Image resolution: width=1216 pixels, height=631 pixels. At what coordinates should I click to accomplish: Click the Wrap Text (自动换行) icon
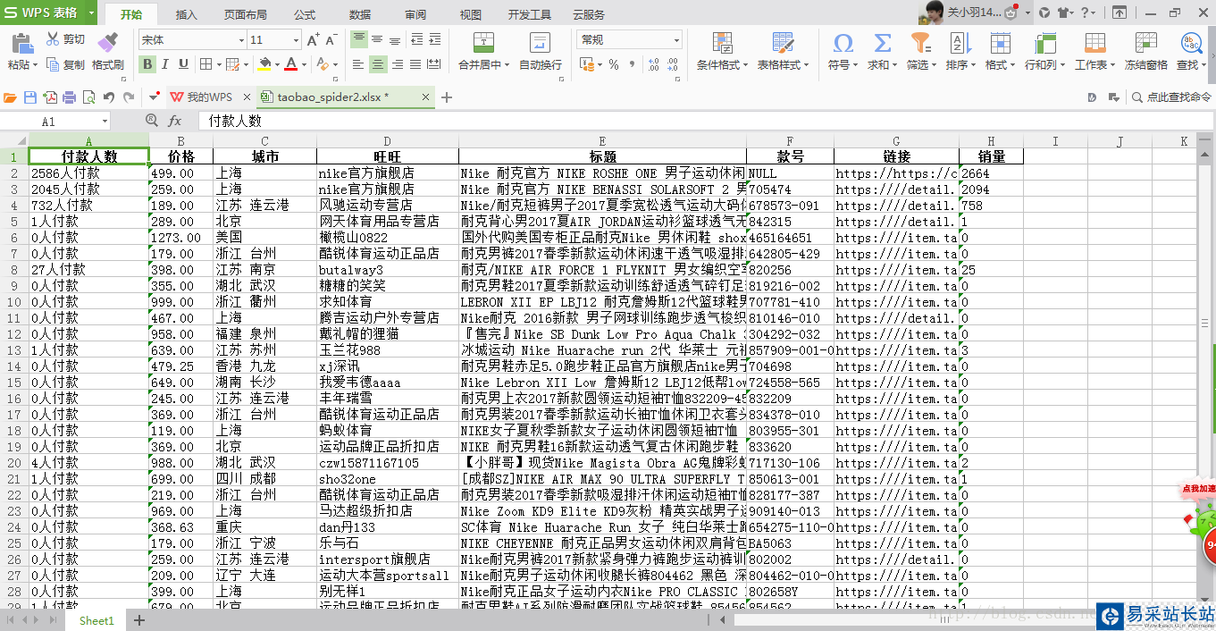pyautogui.click(x=540, y=43)
